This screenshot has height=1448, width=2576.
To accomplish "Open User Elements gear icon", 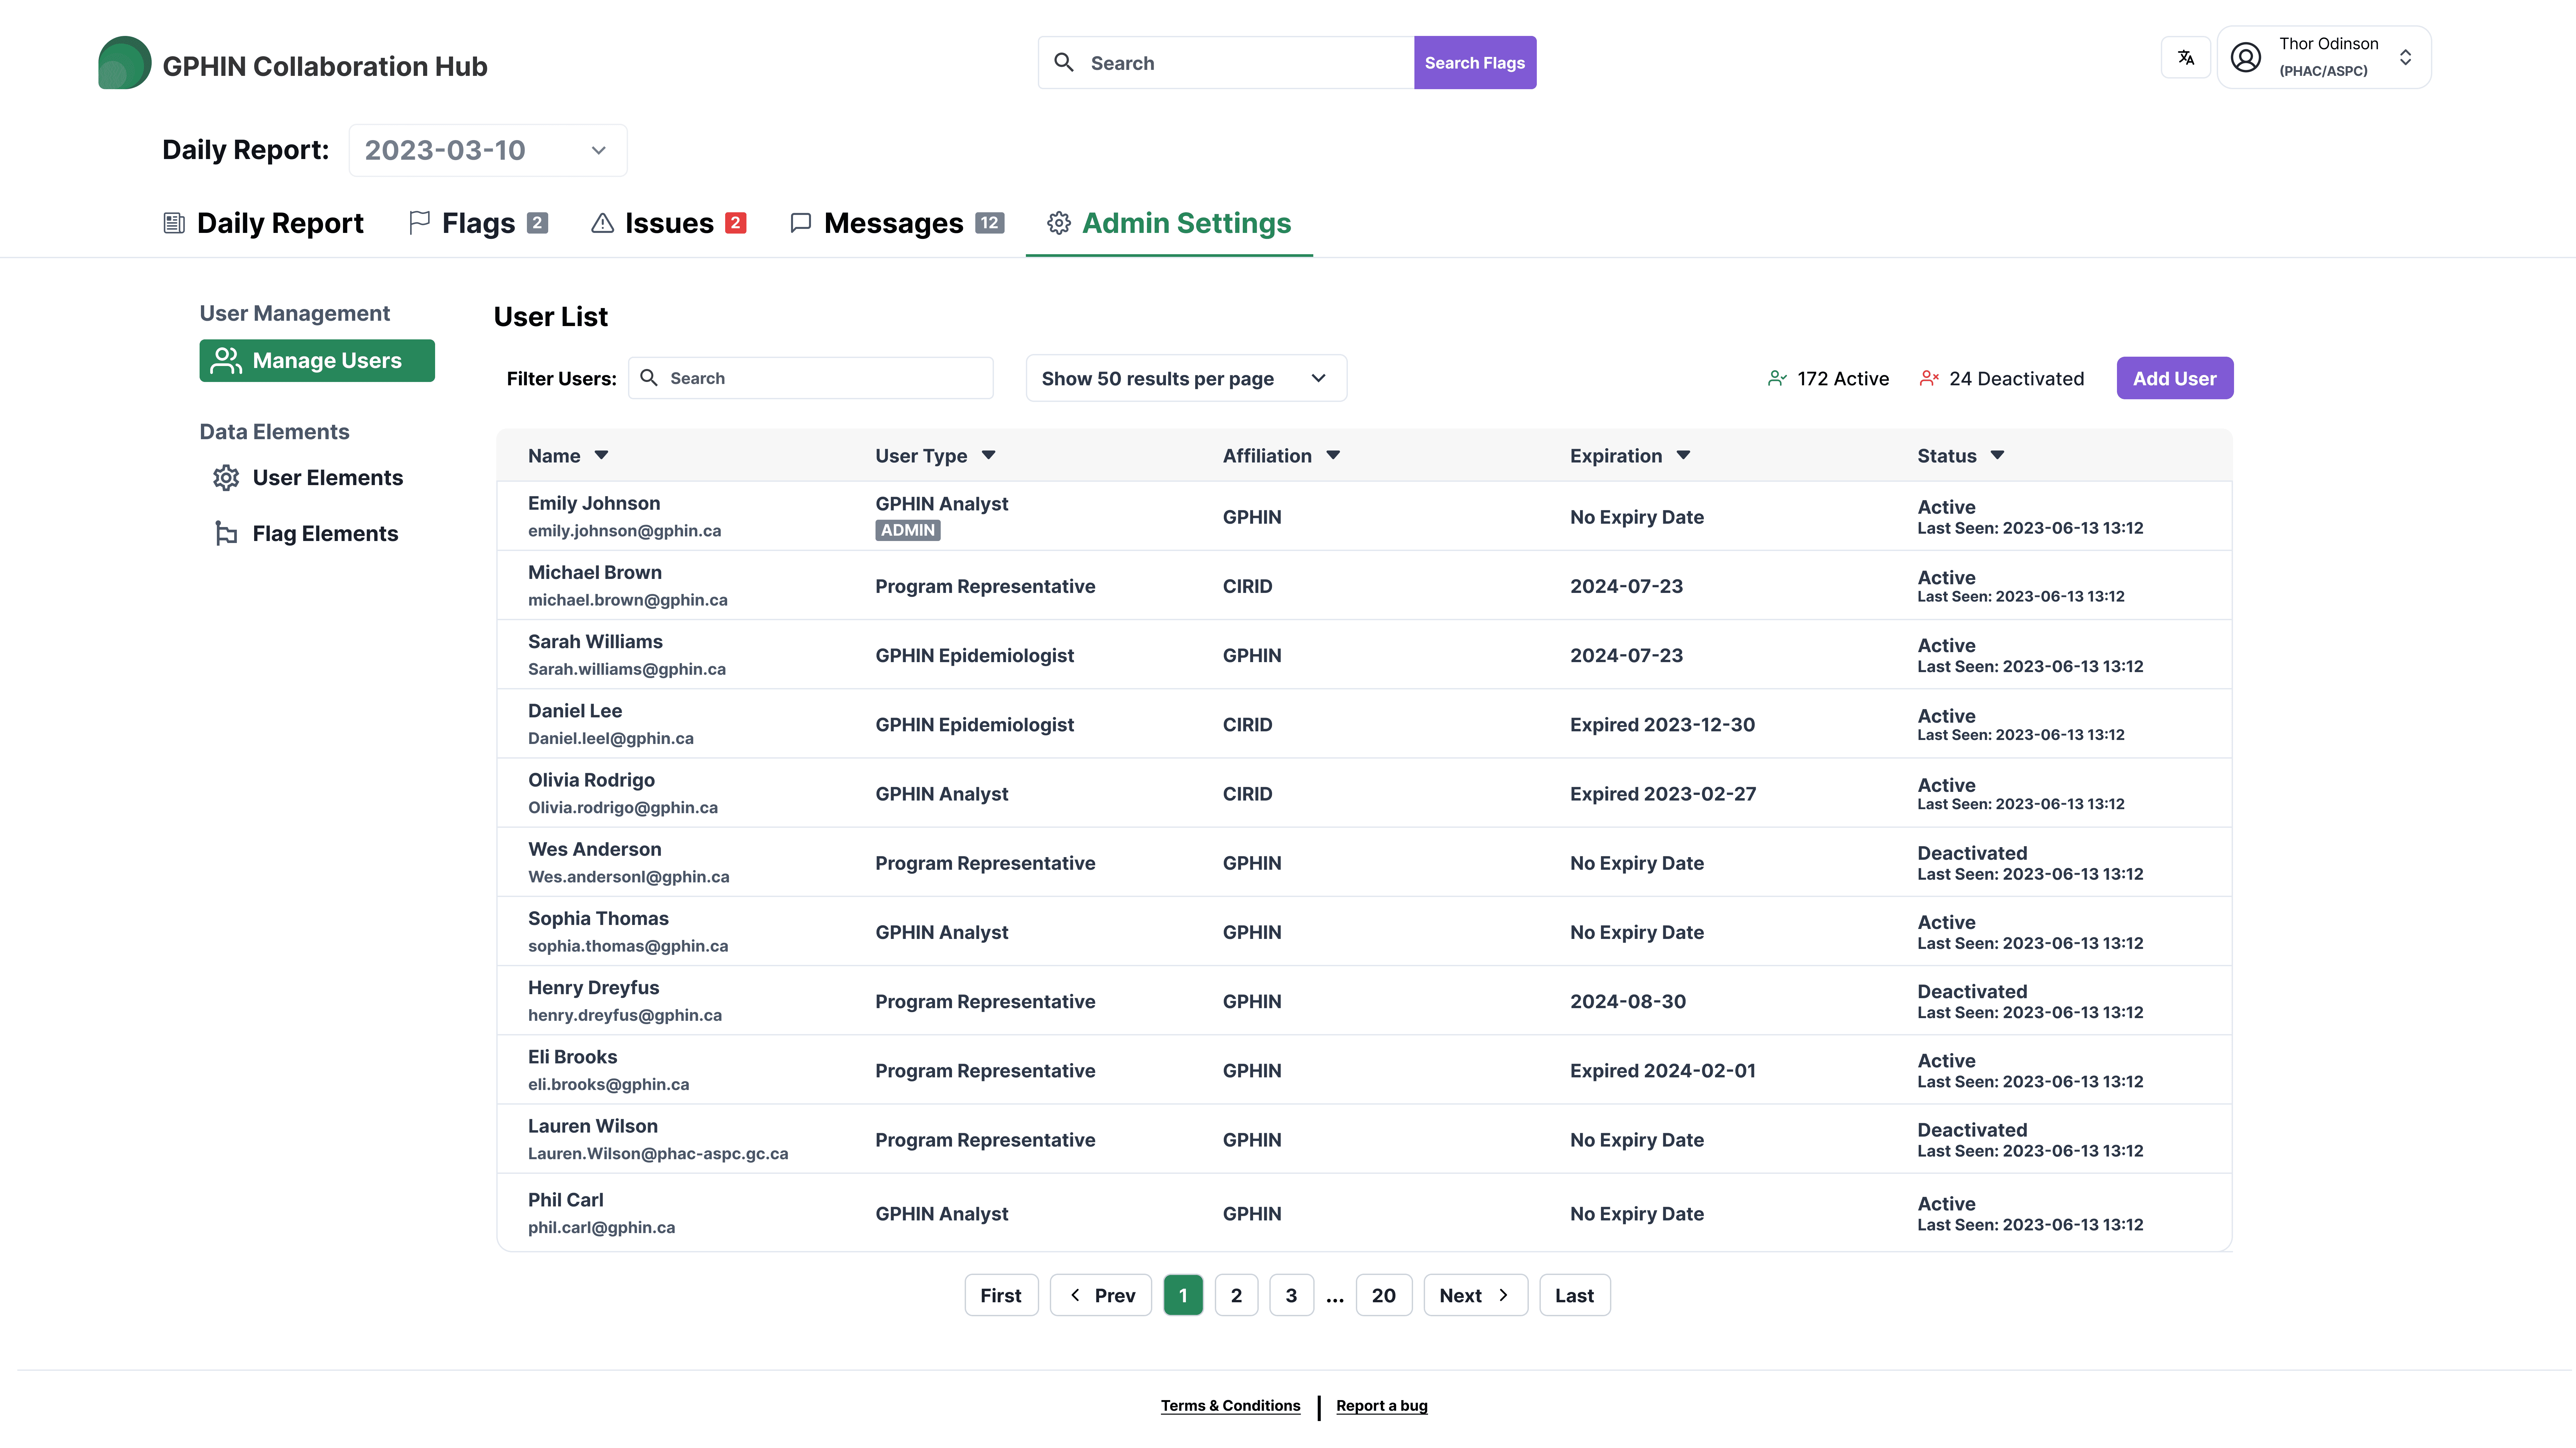I will click(x=226, y=478).
